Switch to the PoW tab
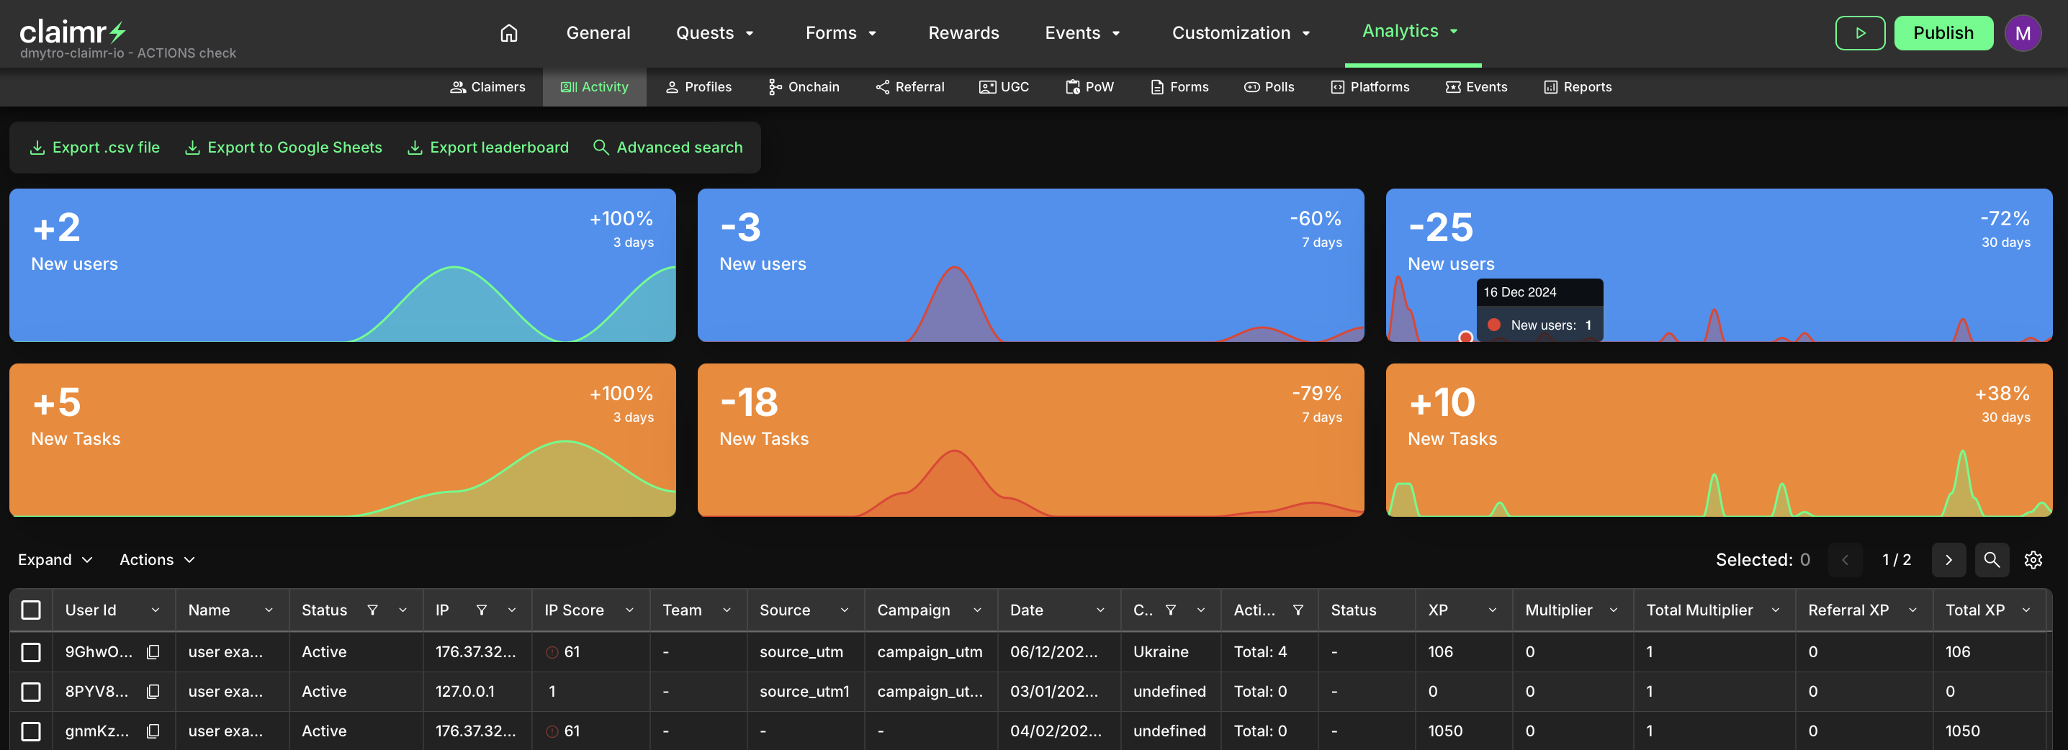The height and width of the screenshot is (750, 2068). (1089, 86)
